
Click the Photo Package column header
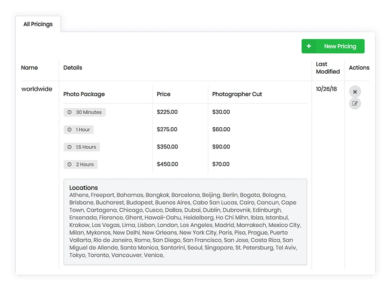tap(84, 94)
